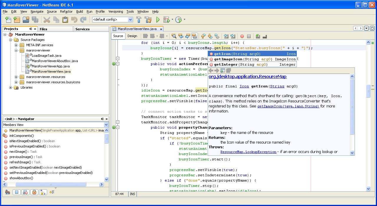Click the Comment editor toolbar icon
Screen dimensions: 377x206
[x=258, y=36]
